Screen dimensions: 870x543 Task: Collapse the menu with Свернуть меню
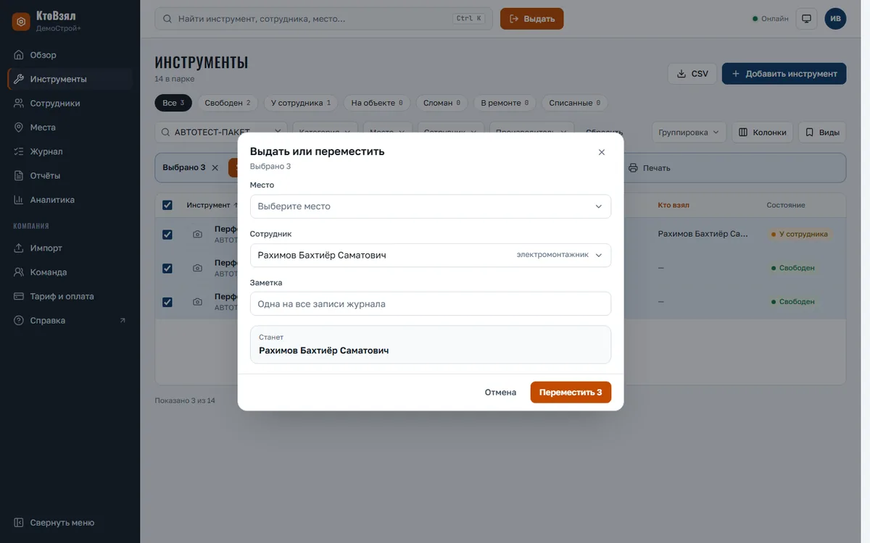(70, 523)
